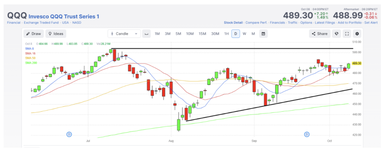
Task: Click the Share chart button
Action: coord(320,34)
